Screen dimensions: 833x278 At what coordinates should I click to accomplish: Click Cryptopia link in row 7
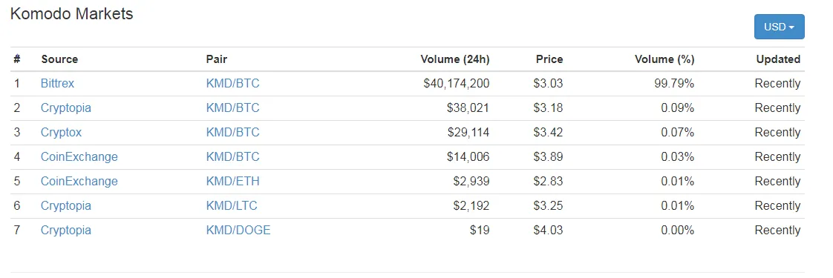pos(66,230)
